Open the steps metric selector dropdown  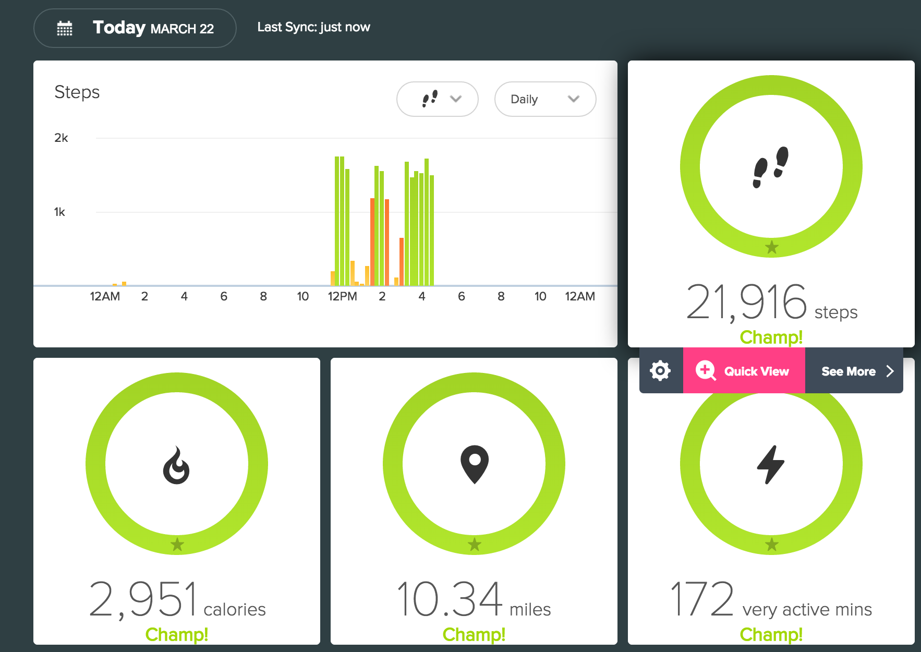[x=437, y=99]
